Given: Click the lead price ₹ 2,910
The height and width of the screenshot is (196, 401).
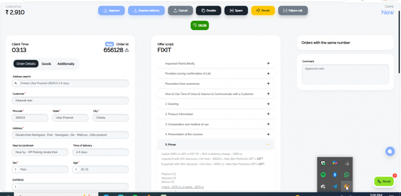Looking at the screenshot, I should (15, 12).
